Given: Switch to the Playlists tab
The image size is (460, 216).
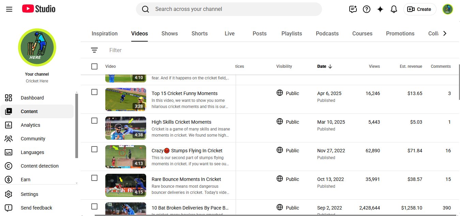Looking at the screenshot, I should tap(292, 33).
